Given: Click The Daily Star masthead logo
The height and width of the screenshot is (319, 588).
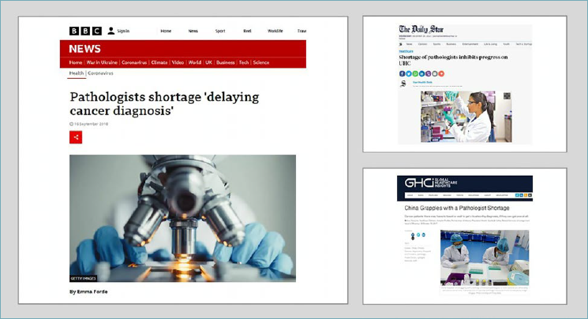Looking at the screenshot, I should tap(421, 29).
